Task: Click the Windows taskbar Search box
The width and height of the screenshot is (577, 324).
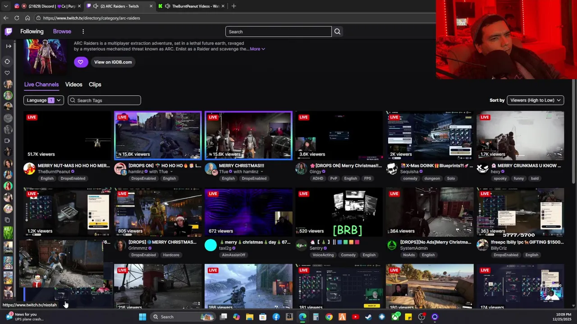Action: point(183,317)
